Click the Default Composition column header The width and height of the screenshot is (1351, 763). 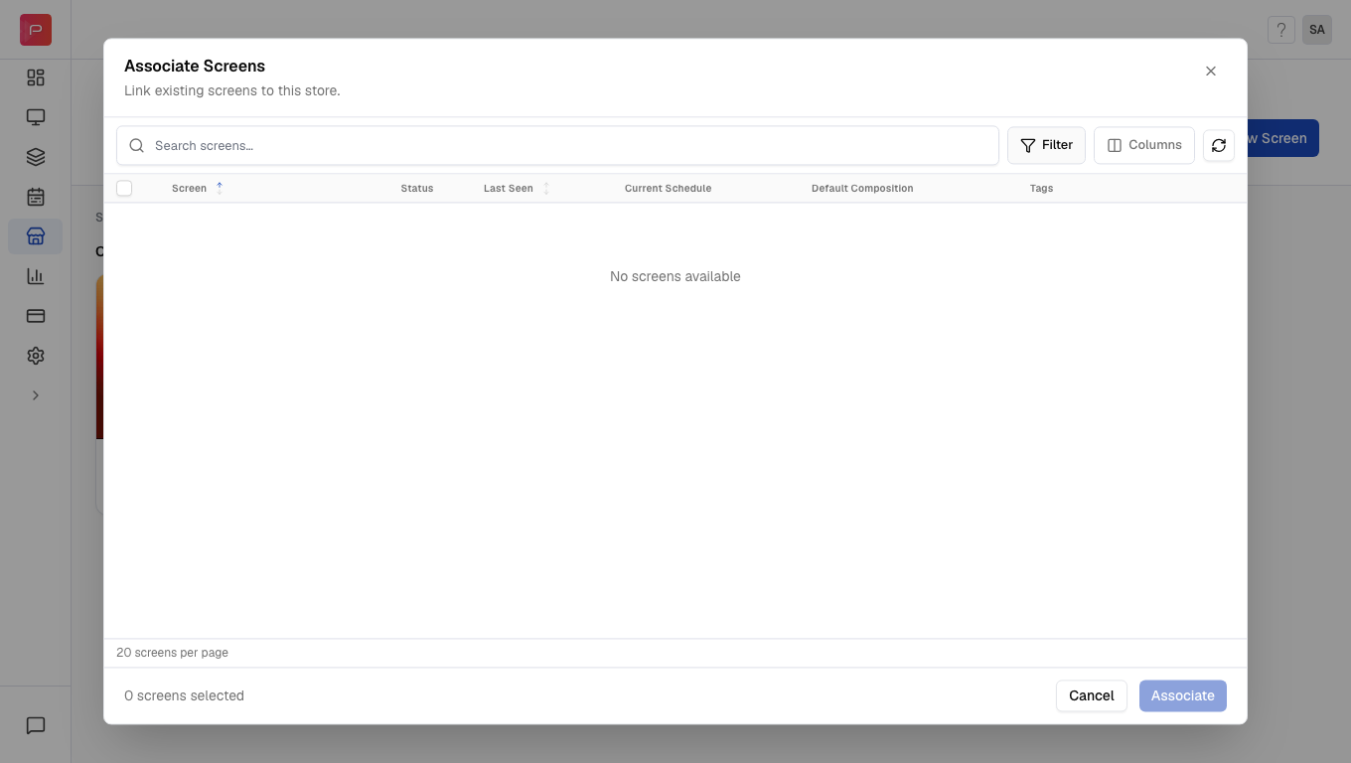(x=862, y=188)
